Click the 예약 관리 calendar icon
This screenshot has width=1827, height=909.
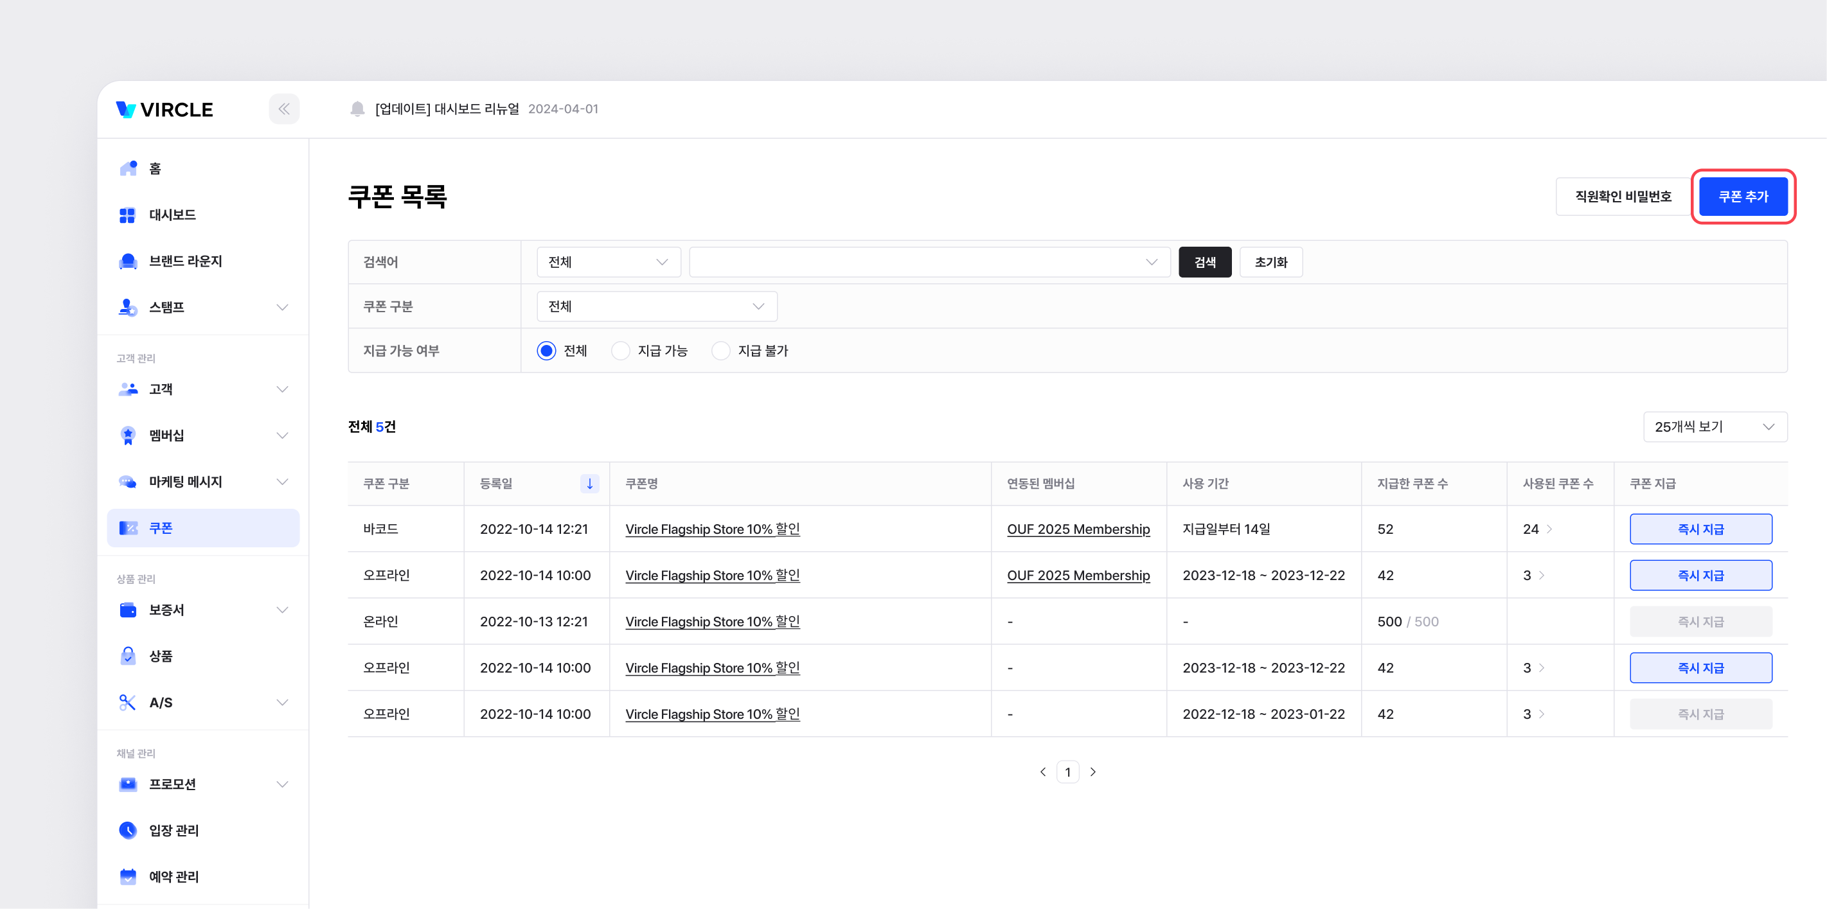click(x=128, y=876)
